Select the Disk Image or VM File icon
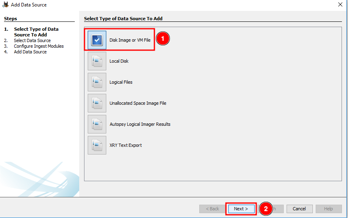This screenshot has height=218, width=348. click(x=97, y=40)
